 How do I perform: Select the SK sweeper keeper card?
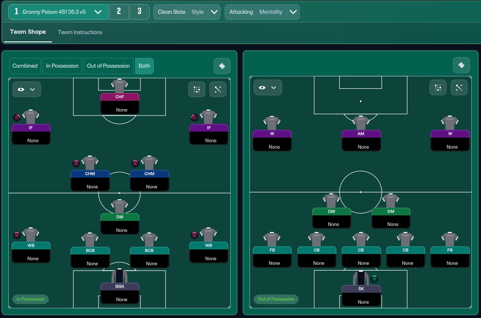[361, 295]
